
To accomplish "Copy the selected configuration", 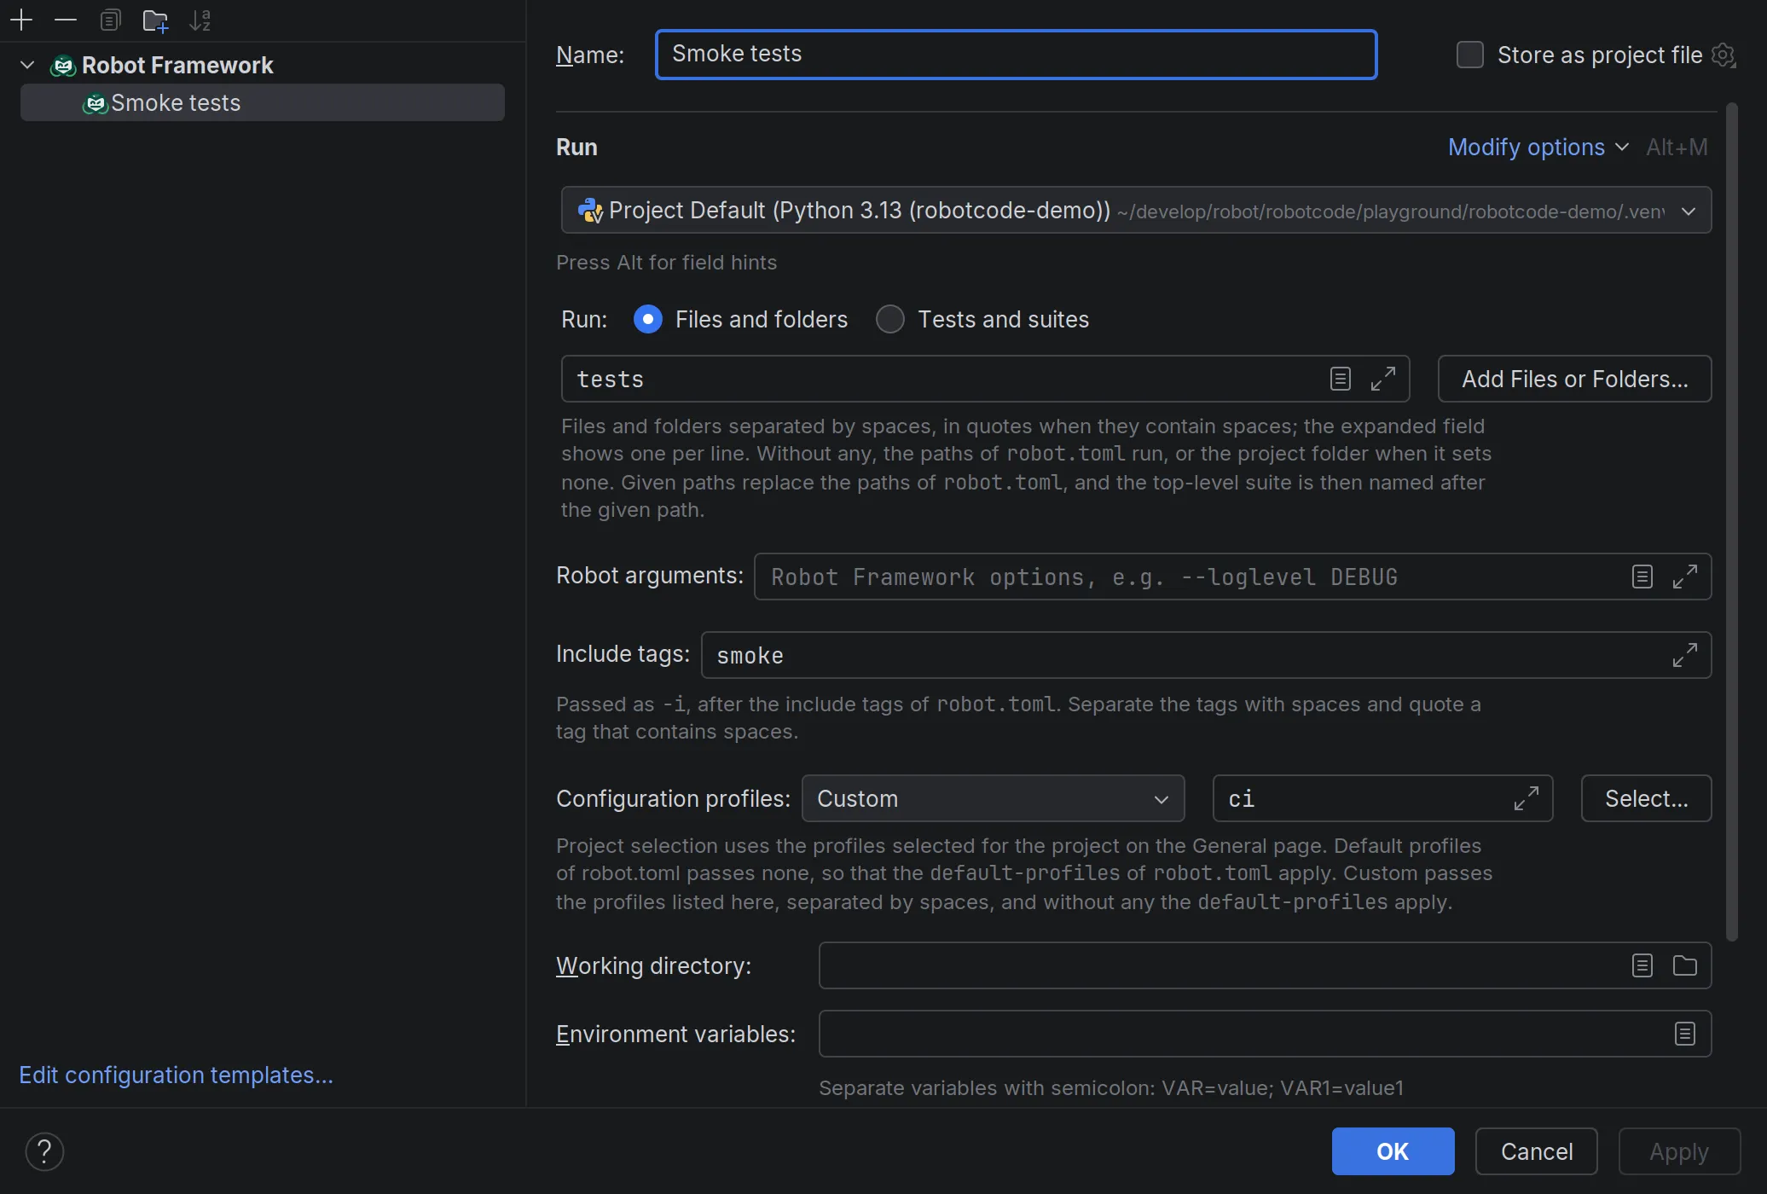I will click(x=110, y=20).
